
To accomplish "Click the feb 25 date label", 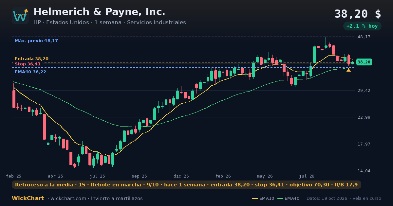I will 14,176.
